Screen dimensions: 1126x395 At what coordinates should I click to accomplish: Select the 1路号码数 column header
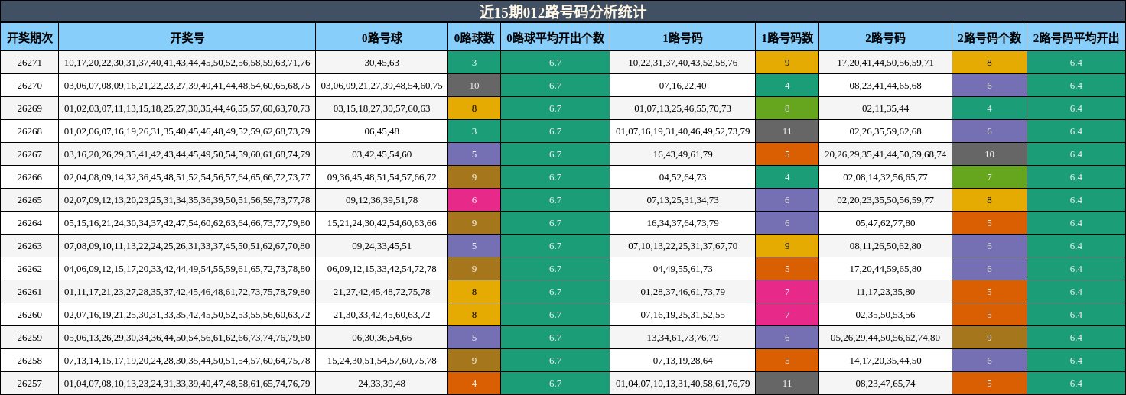[x=787, y=37]
